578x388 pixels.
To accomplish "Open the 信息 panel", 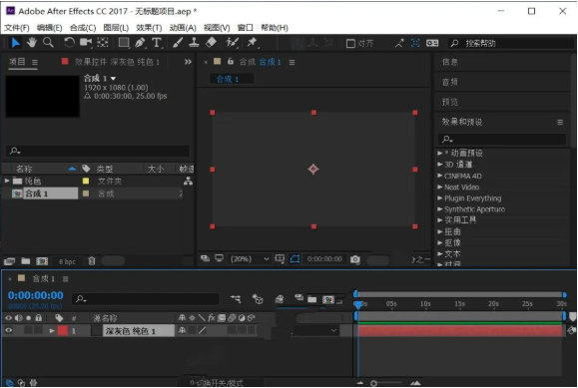I will pyautogui.click(x=450, y=62).
